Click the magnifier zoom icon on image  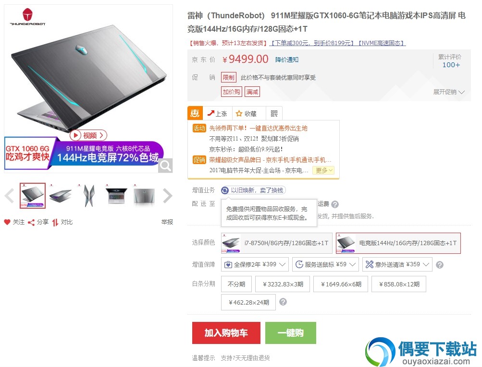[165, 166]
